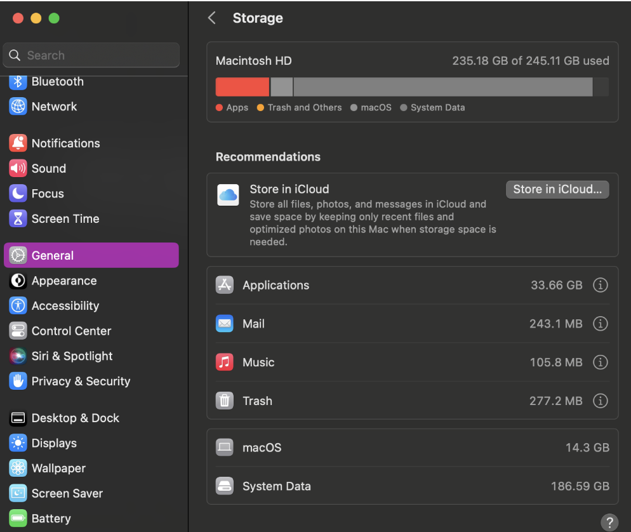
Task: Click the Bluetooth icon in sidebar
Action: (x=18, y=81)
